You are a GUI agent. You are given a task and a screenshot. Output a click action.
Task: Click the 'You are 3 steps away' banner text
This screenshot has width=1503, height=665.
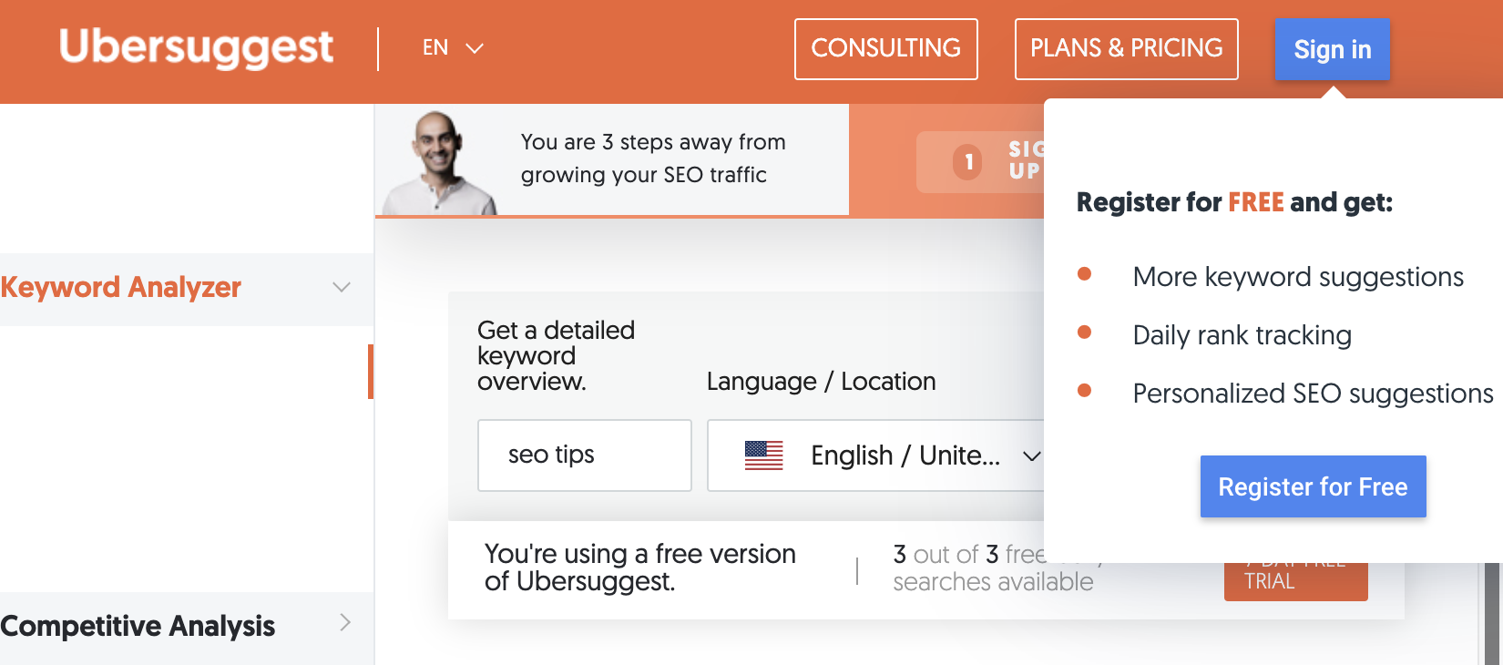pos(652,159)
